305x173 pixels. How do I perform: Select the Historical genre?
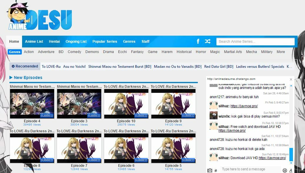[x=184, y=52]
